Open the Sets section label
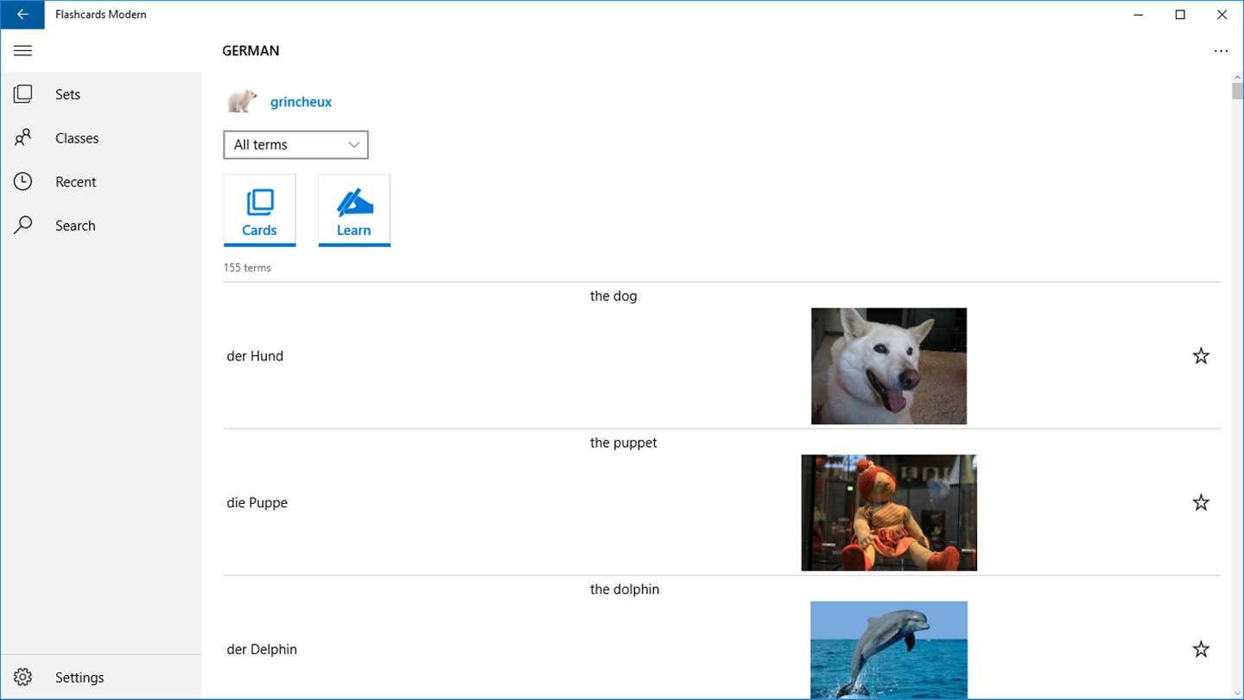1244x700 pixels. tap(67, 94)
